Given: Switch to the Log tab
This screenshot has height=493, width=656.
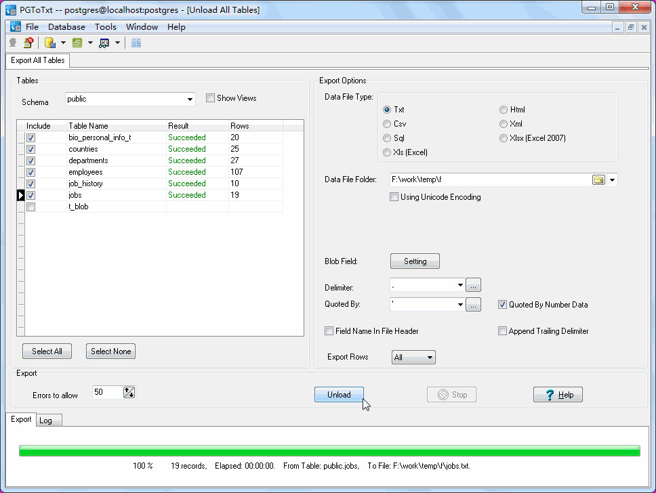Looking at the screenshot, I should point(49,421).
